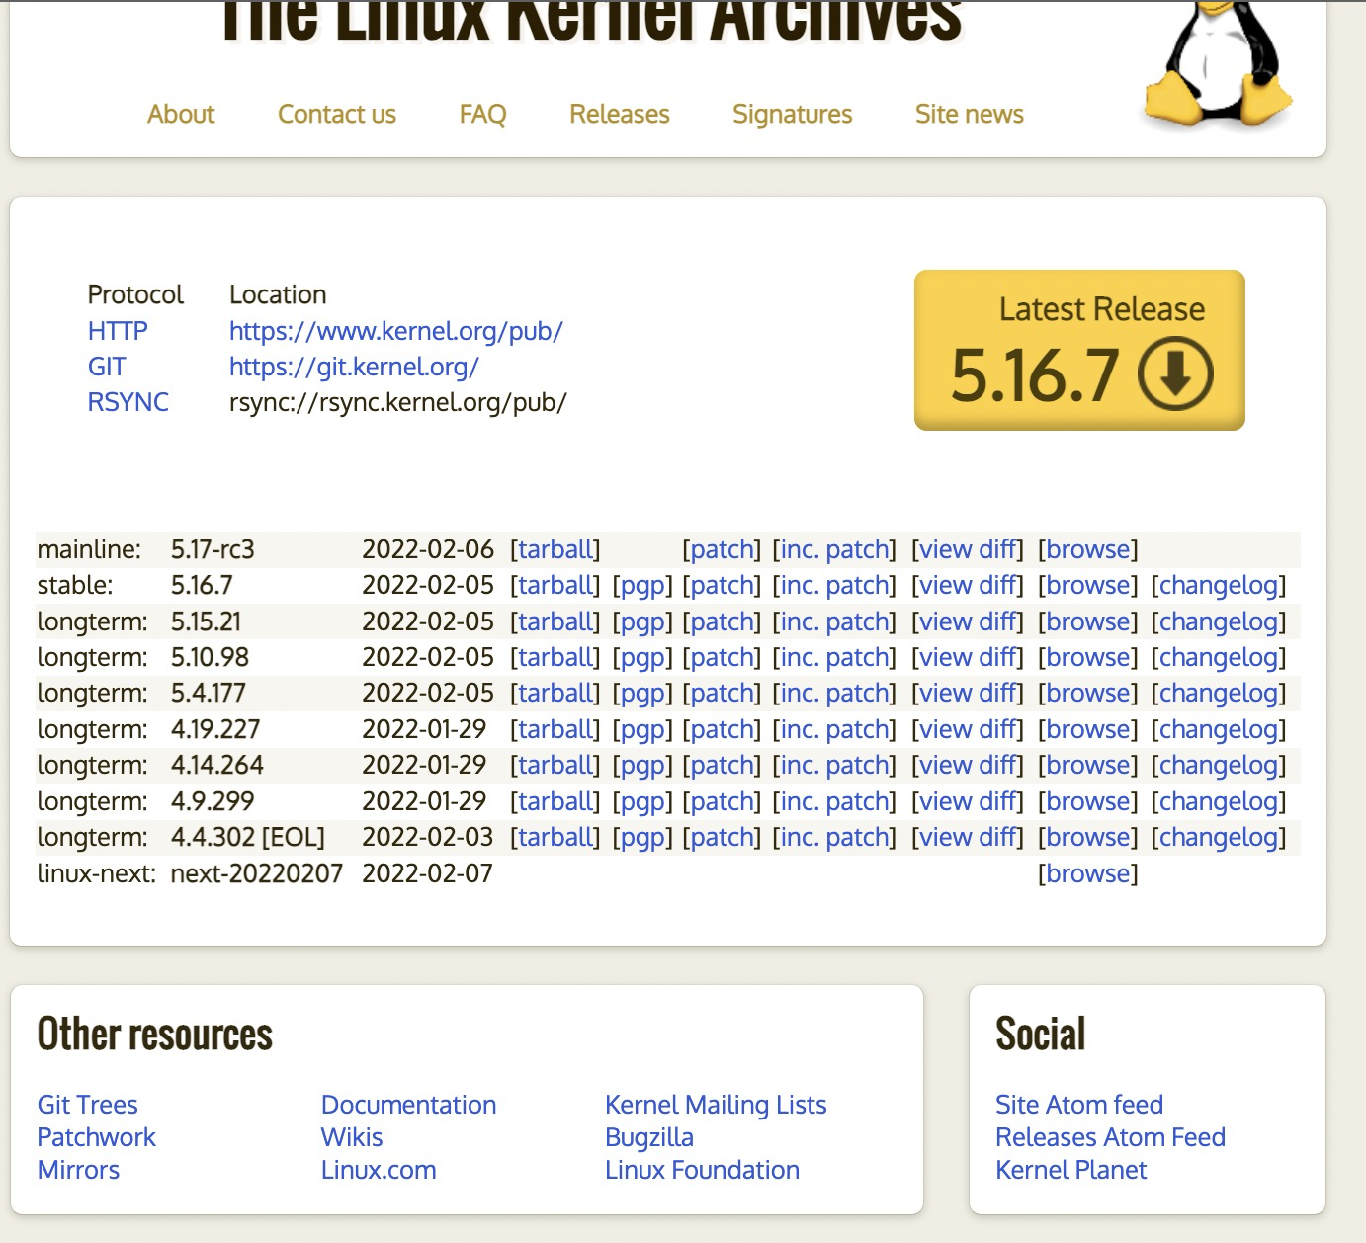Open the Patchwork link

point(96,1137)
